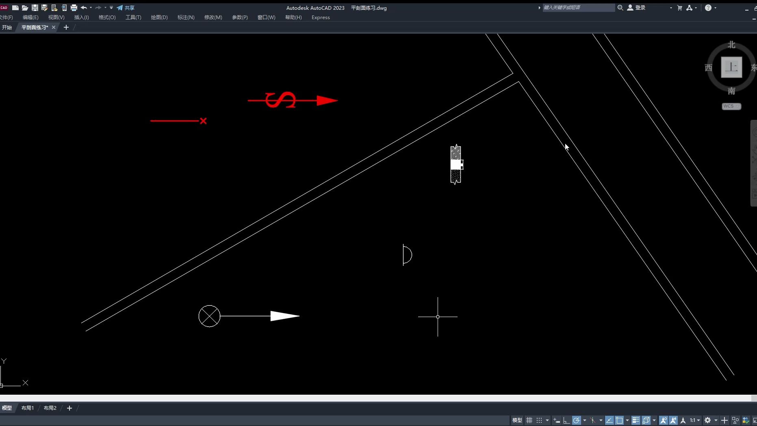Viewport: 757px width, 426px height.
Task: Click the clean screen icon in status bar
Action: pos(755,420)
